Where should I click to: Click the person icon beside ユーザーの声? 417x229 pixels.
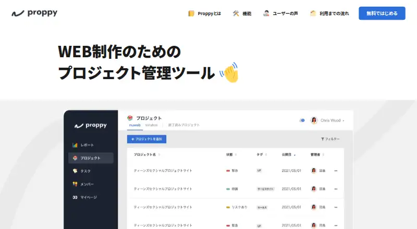pos(266,14)
